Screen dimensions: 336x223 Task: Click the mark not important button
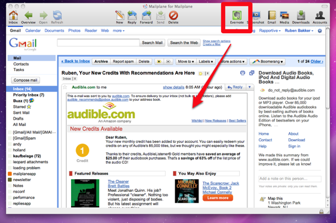click(x=169, y=62)
